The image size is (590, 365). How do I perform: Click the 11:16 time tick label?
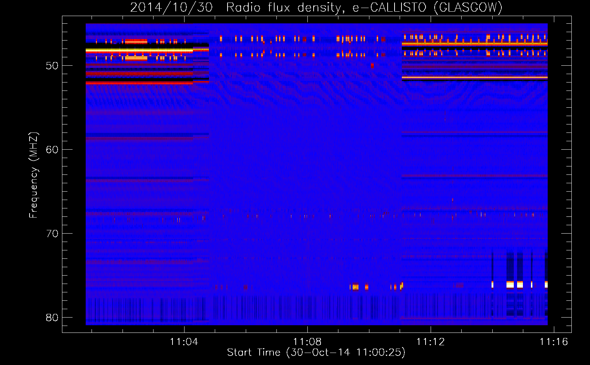click(x=554, y=342)
